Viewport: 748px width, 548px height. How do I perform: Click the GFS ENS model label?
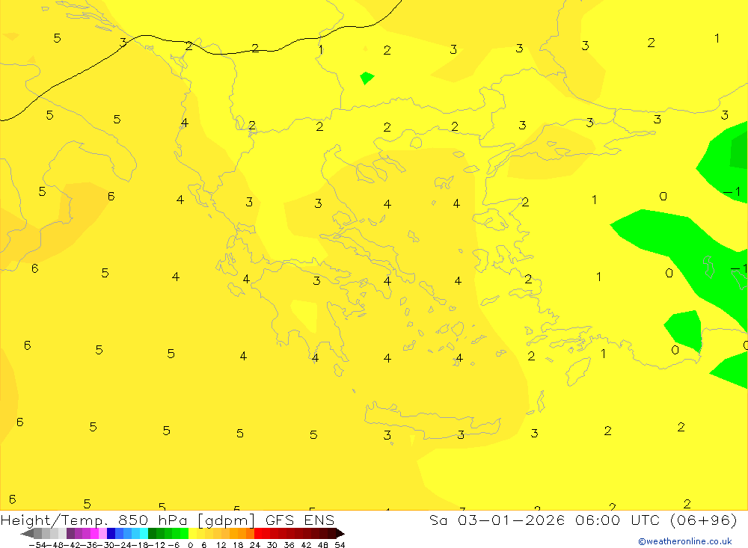coord(300,520)
